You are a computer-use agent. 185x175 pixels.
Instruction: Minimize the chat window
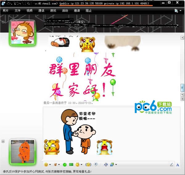pyautogui.click(x=163, y=3)
